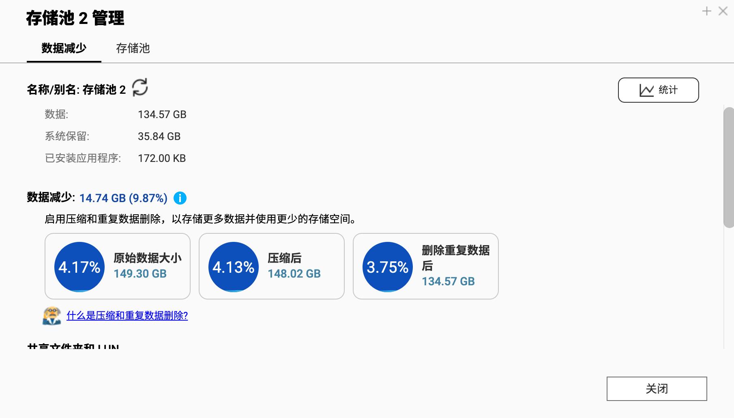Screen dimensions: 734x418
Task: Open the 什么是压缩和重复数据删除? link
Action: click(127, 316)
